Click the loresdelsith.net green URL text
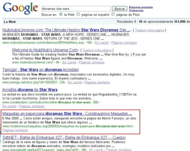 tap(40, 150)
